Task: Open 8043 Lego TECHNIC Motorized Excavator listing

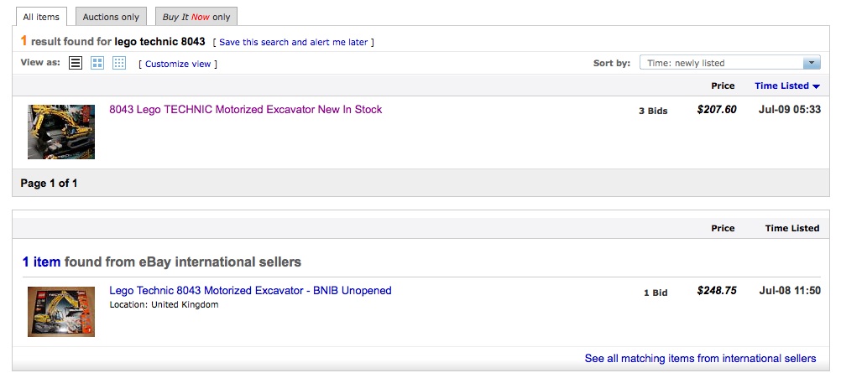Action: [x=245, y=110]
